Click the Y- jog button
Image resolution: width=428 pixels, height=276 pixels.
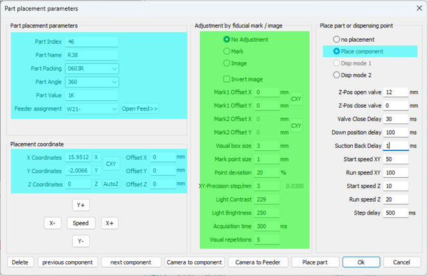(81, 241)
